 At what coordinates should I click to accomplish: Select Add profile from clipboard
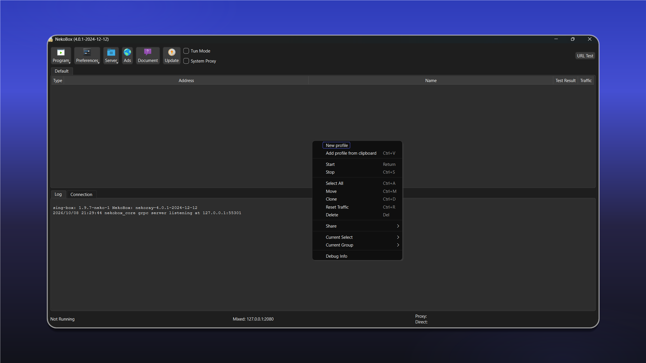coord(357,153)
